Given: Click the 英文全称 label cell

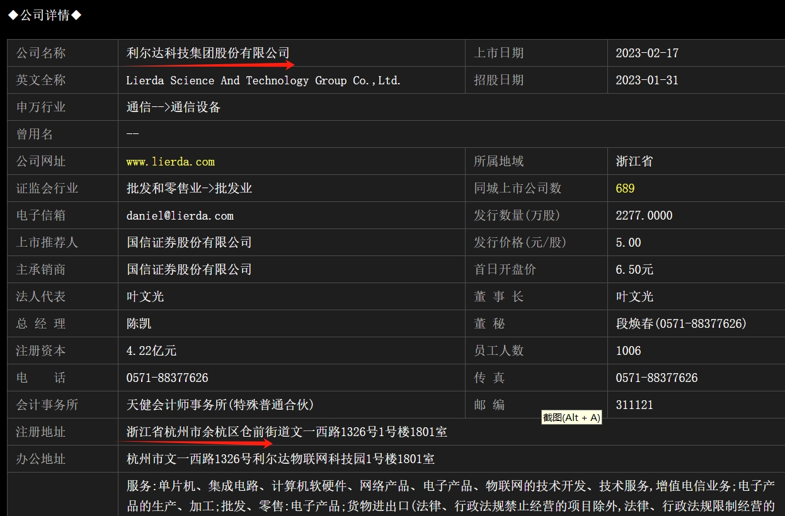Looking at the screenshot, I should coord(62,81).
